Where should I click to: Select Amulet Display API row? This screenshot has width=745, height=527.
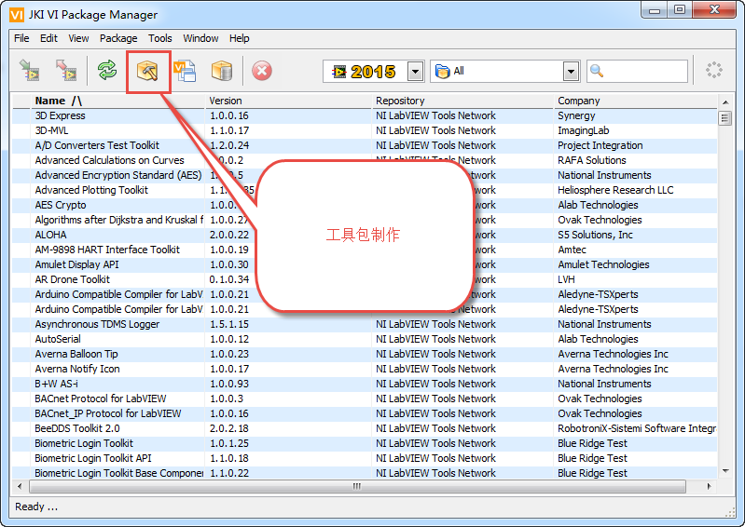[365, 264]
